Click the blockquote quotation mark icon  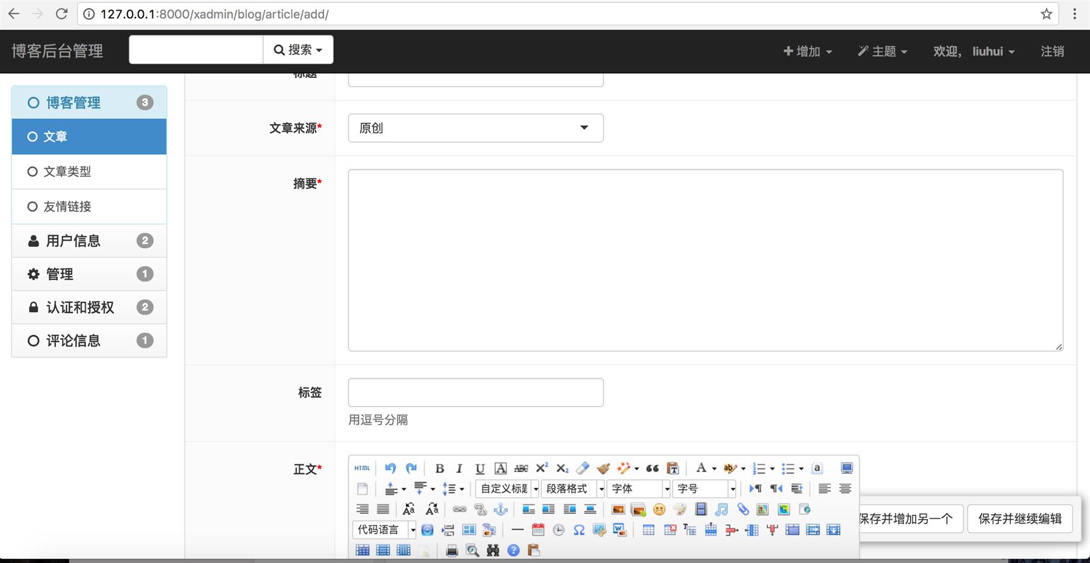click(x=652, y=468)
